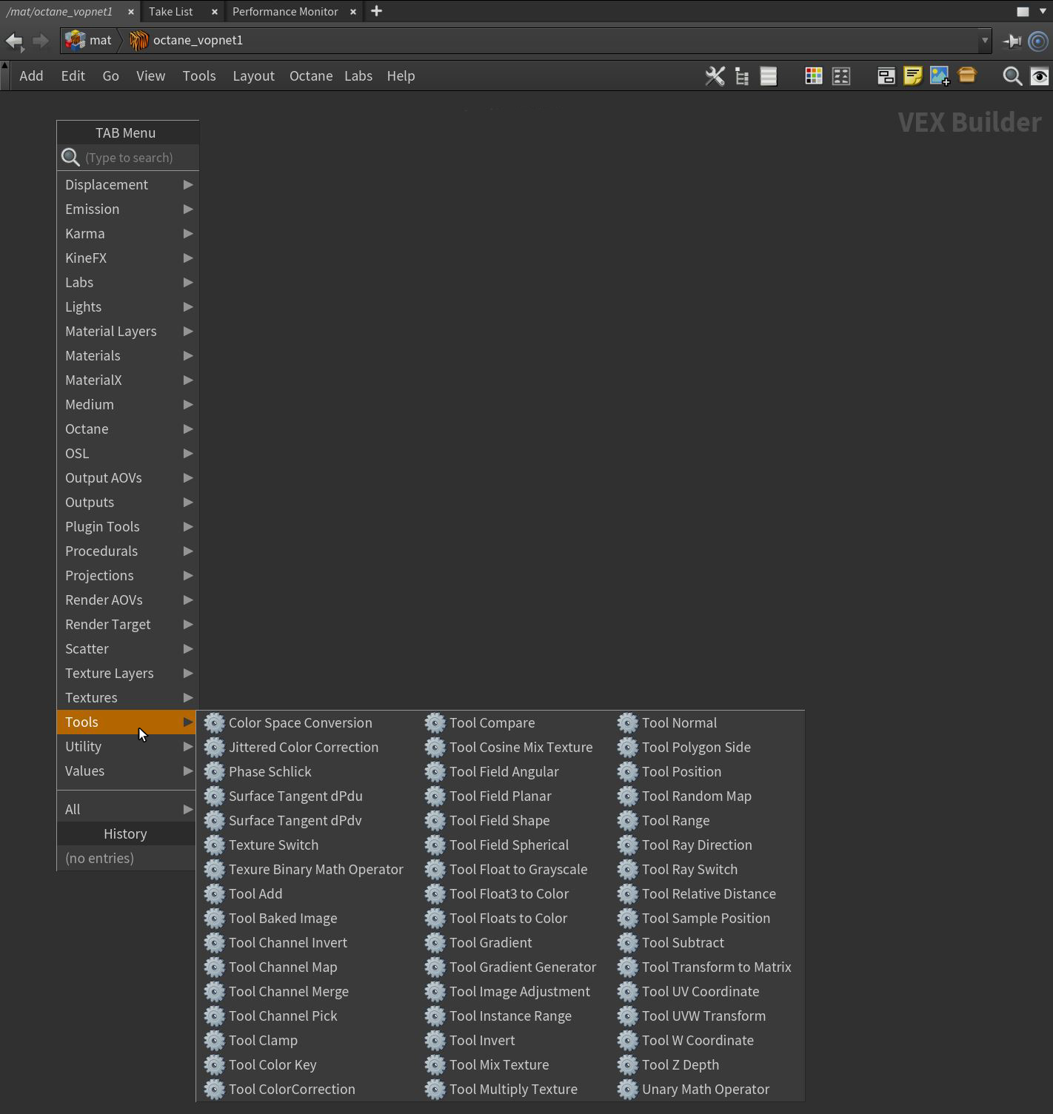Toggle the eye display options icon
This screenshot has height=1114, width=1053.
(x=1039, y=76)
